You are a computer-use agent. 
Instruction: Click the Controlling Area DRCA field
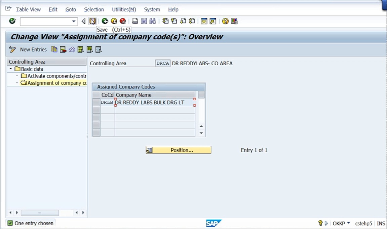pos(163,64)
